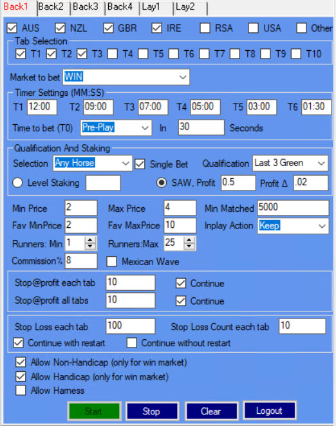Click the green Start button
This screenshot has height=426, width=336.
click(x=94, y=411)
